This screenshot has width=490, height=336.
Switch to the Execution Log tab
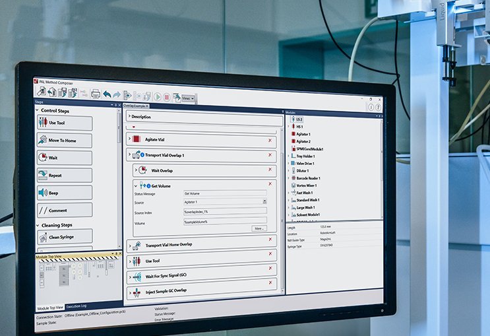pyautogui.click(x=77, y=306)
